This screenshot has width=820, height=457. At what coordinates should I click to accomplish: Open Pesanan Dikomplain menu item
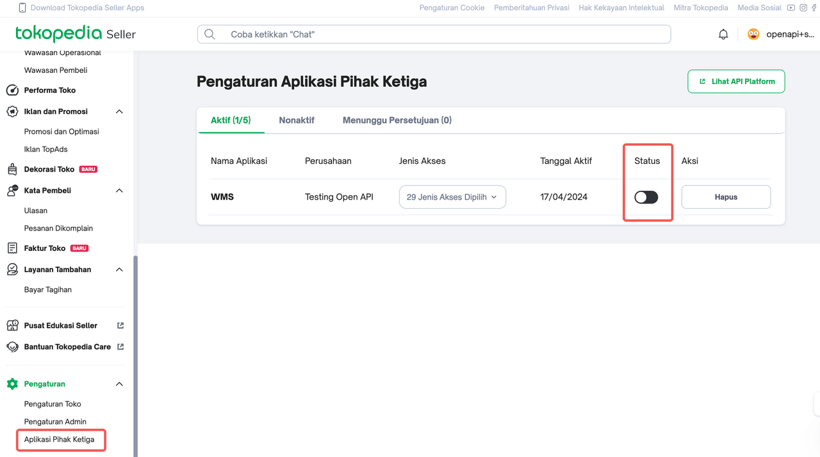coord(58,228)
